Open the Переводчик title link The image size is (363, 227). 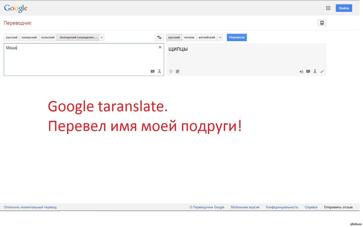pos(17,23)
